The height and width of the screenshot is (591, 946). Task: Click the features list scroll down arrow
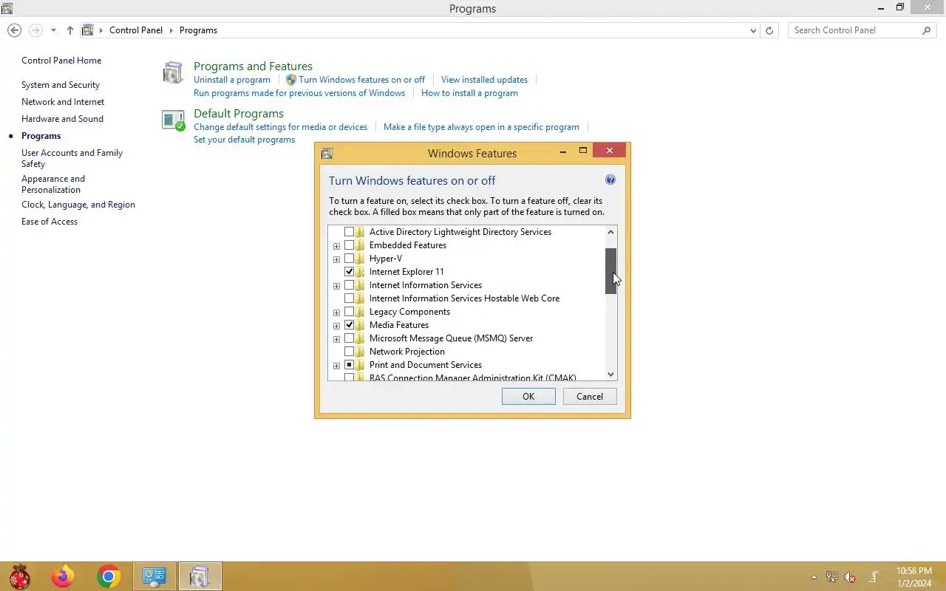pyautogui.click(x=610, y=375)
